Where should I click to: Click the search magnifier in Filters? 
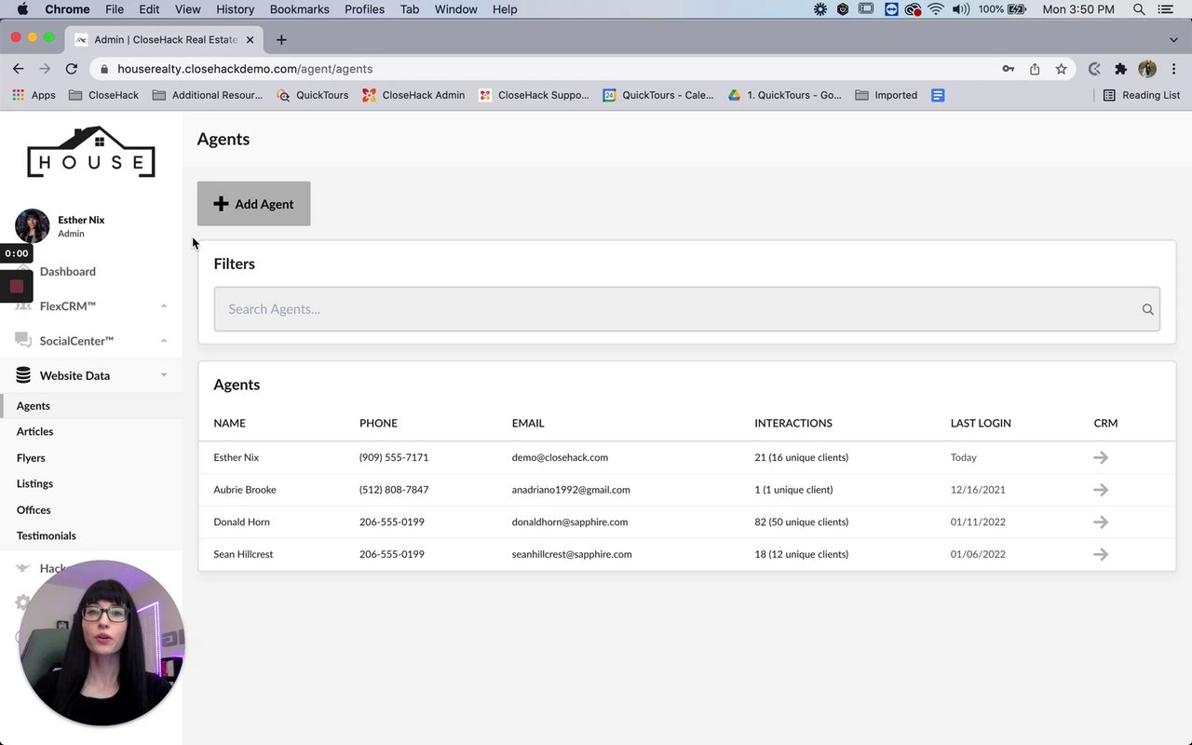coord(1147,309)
